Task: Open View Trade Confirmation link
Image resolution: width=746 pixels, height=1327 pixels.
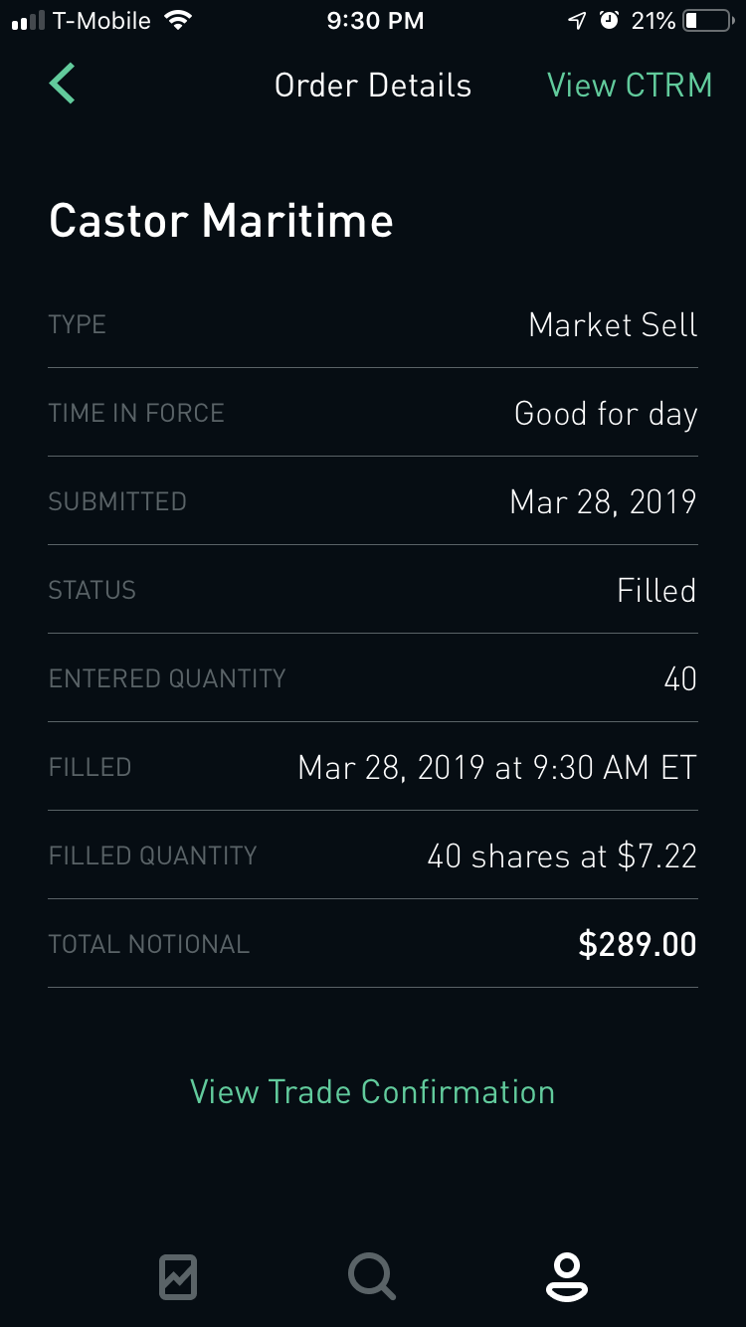Action: click(372, 1091)
